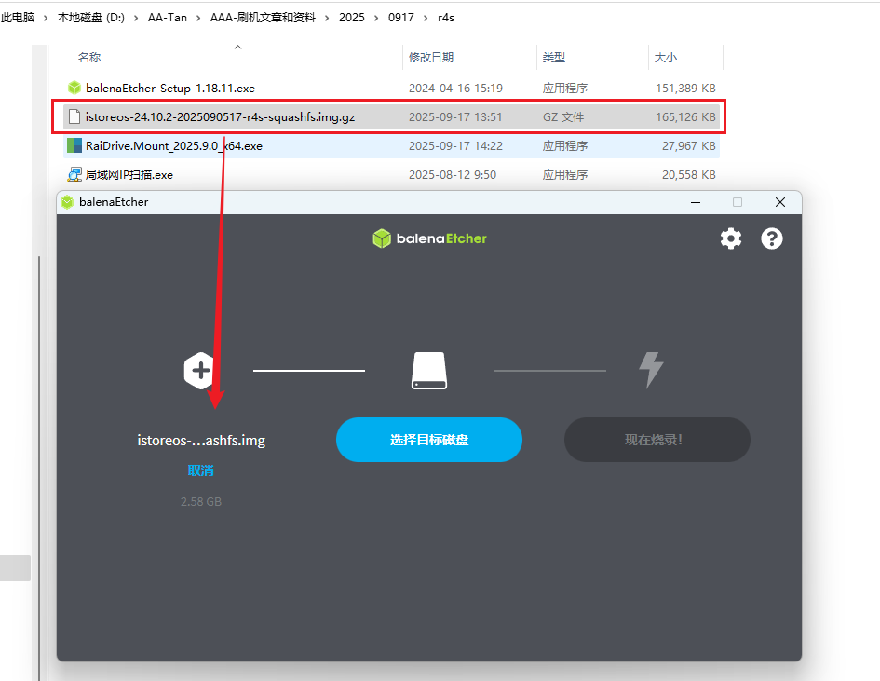The width and height of the screenshot is (880, 681).
Task: Close the balenaEtcher window
Action: [780, 202]
